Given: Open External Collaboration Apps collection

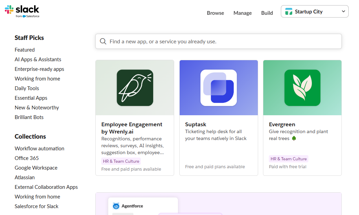Looking at the screenshot, I should [46, 187].
